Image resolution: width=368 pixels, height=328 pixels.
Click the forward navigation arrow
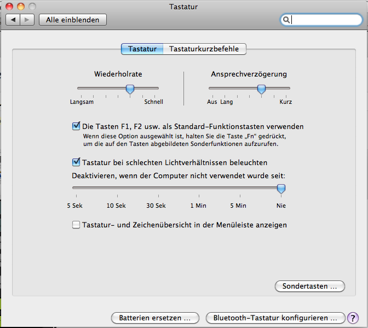pyautogui.click(x=27, y=20)
